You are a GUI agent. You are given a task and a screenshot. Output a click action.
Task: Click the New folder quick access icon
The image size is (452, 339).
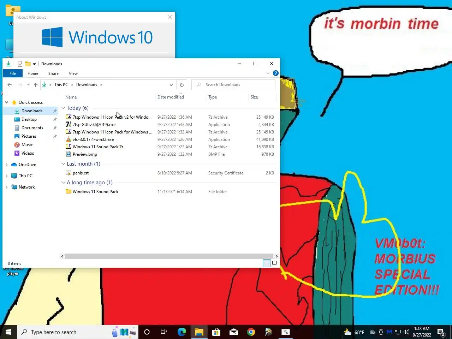point(28,64)
